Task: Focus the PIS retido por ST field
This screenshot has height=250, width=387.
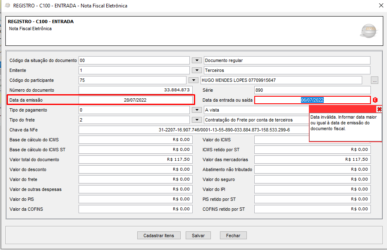Action: (x=313, y=199)
